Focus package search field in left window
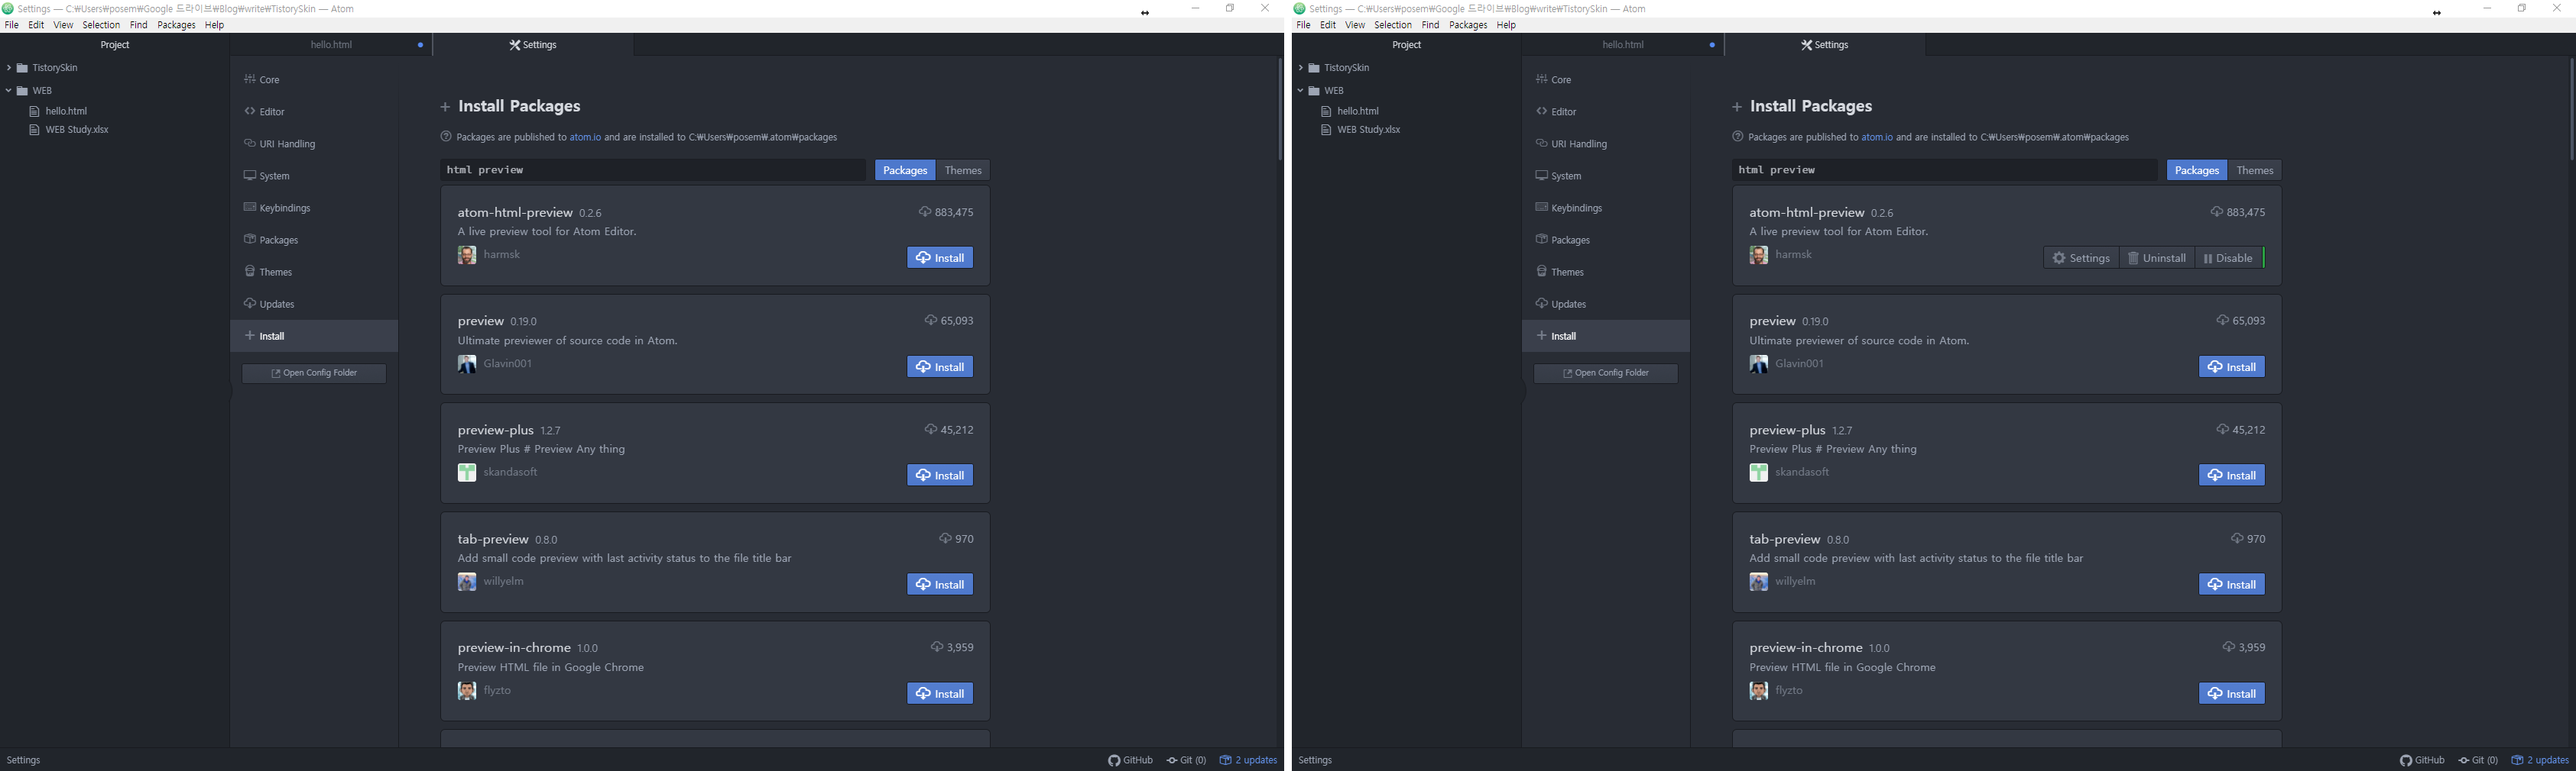 [x=653, y=171]
